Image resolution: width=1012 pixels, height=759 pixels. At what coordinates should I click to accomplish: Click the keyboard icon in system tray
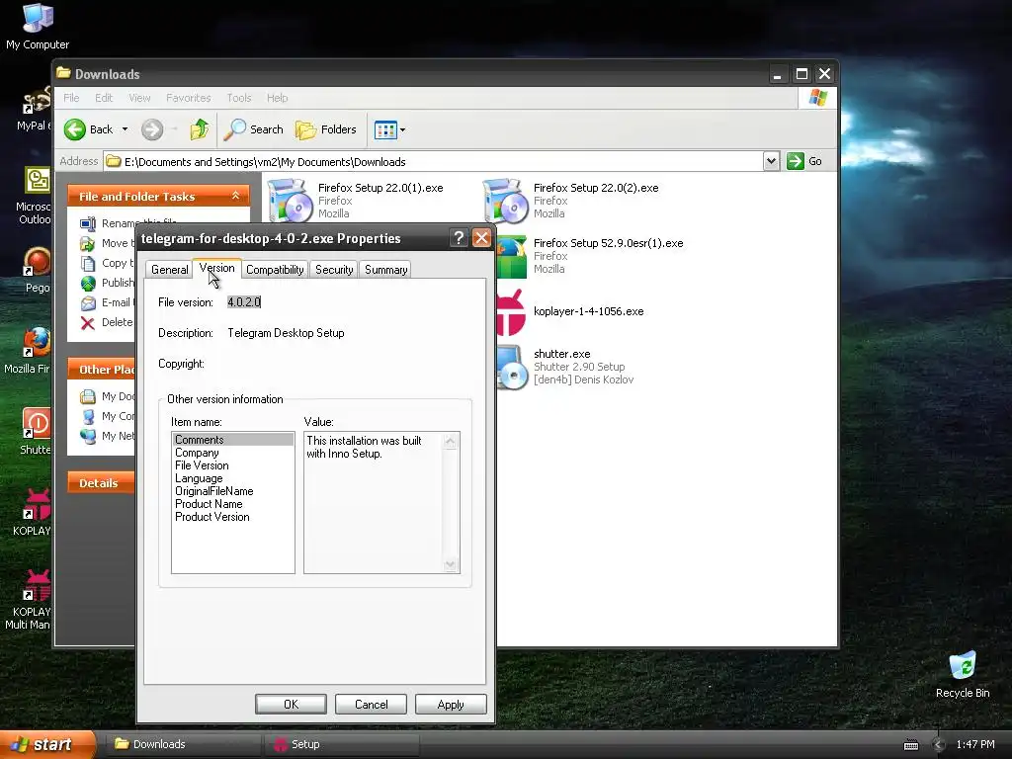pyautogui.click(x=910, y=745)
